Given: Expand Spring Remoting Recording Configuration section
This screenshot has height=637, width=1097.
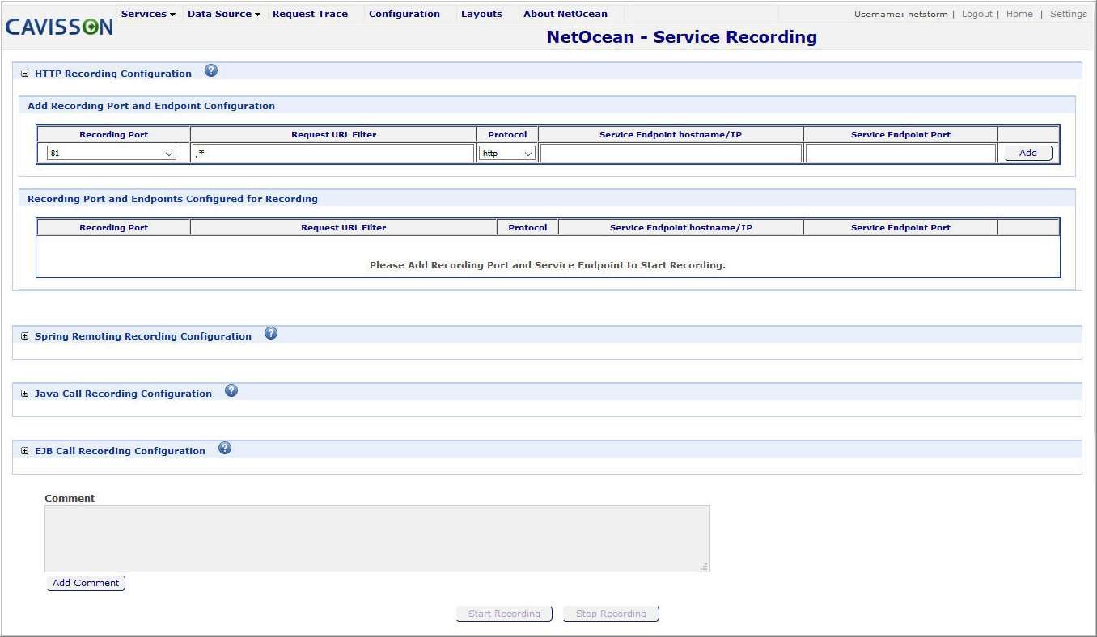Looking at the screenshot, I should [x=25, y=336].
